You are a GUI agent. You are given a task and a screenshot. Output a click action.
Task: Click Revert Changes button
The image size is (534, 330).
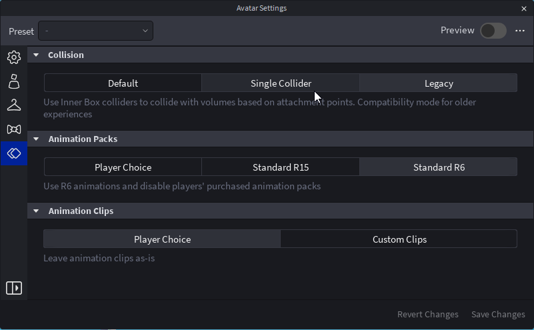click(428, 314)
